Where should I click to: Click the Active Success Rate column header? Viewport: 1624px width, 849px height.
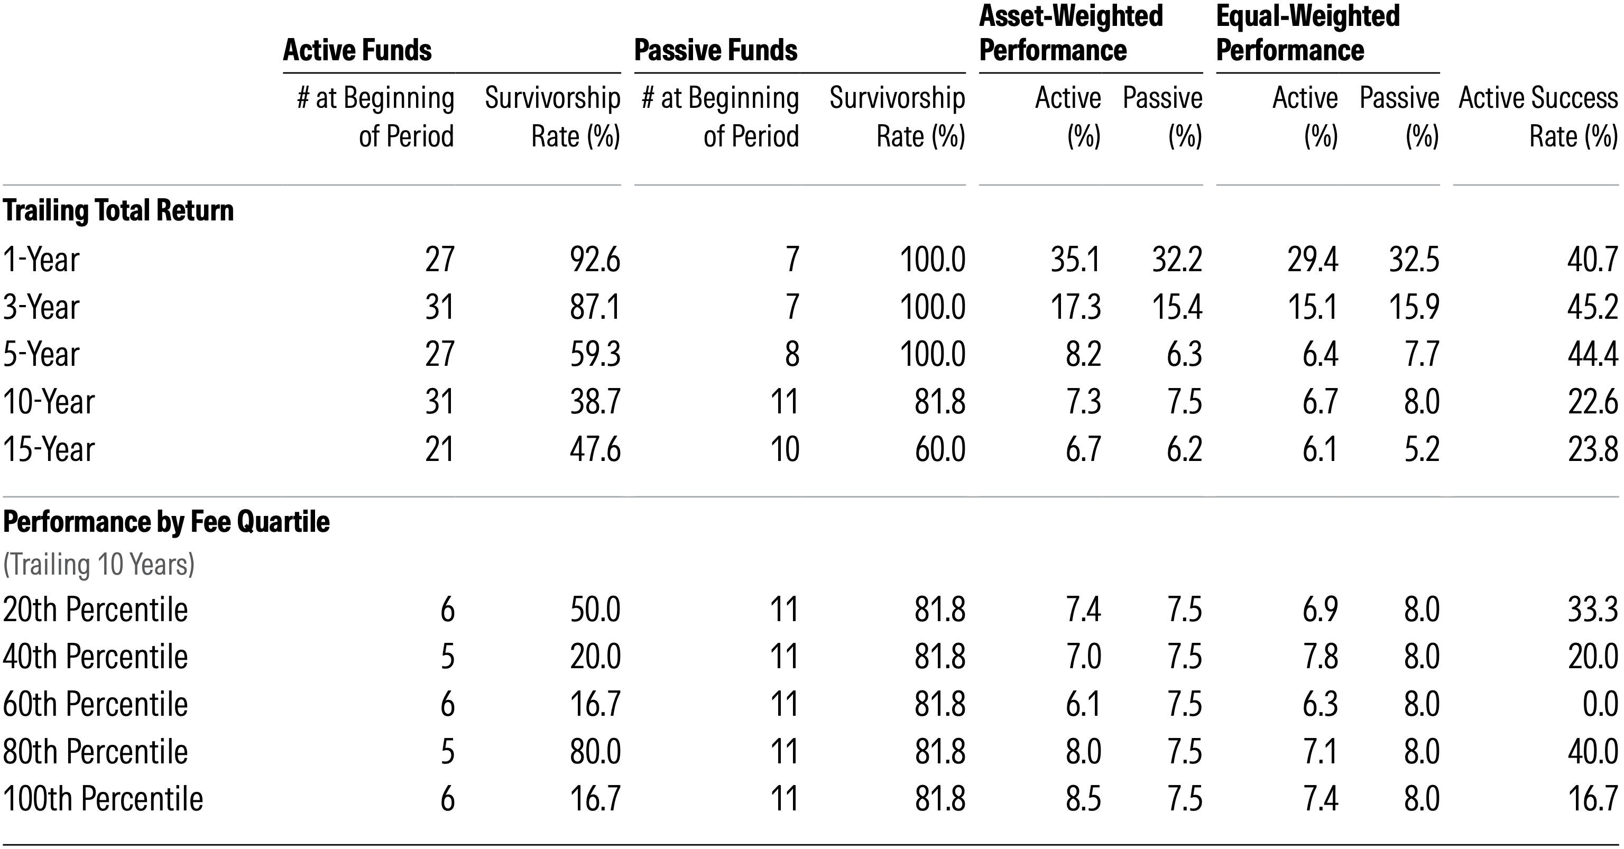1538,117
